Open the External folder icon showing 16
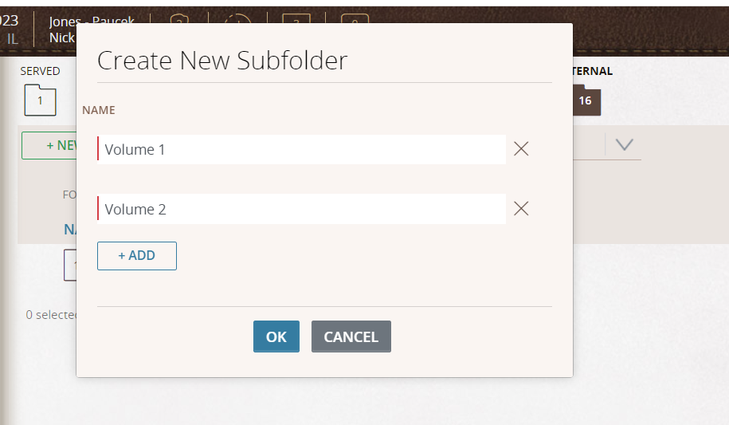This screenshot has width=729, height=425. pos(586,100)
